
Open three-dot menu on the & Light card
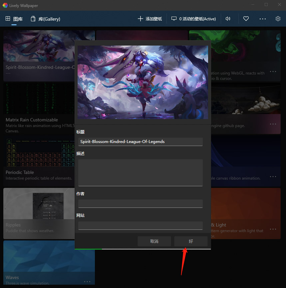pos(273,229)
